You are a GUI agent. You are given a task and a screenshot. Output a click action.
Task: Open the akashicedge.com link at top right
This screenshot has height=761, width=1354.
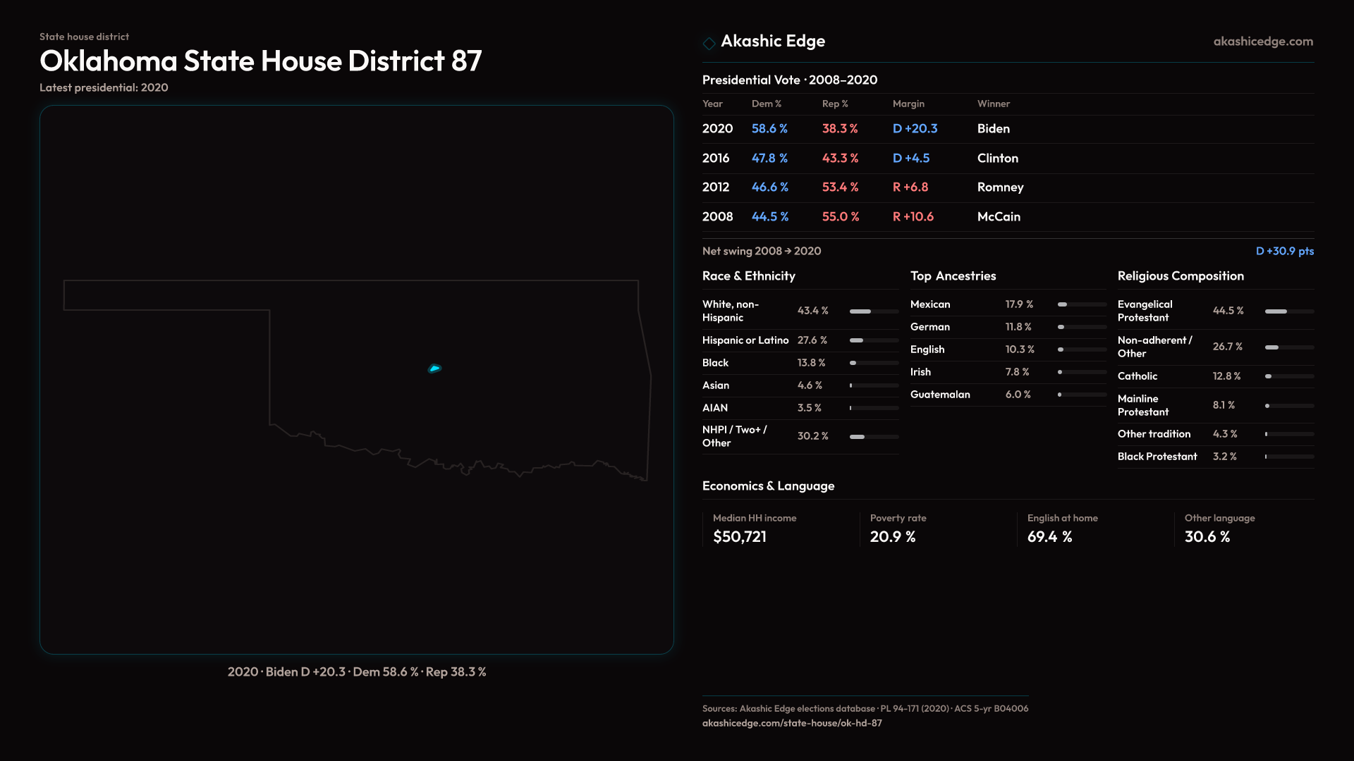tap(1263, 42)
